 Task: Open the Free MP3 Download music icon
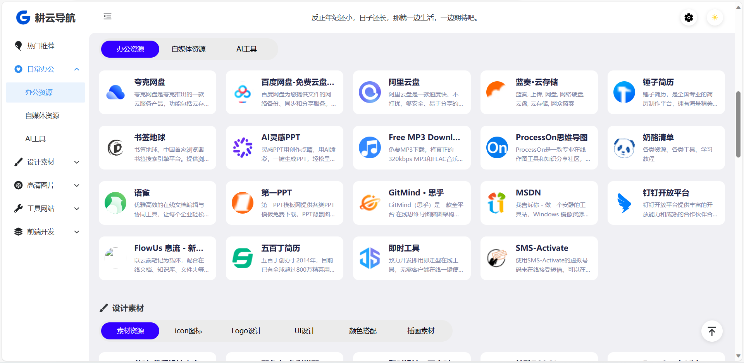point(370,147)
